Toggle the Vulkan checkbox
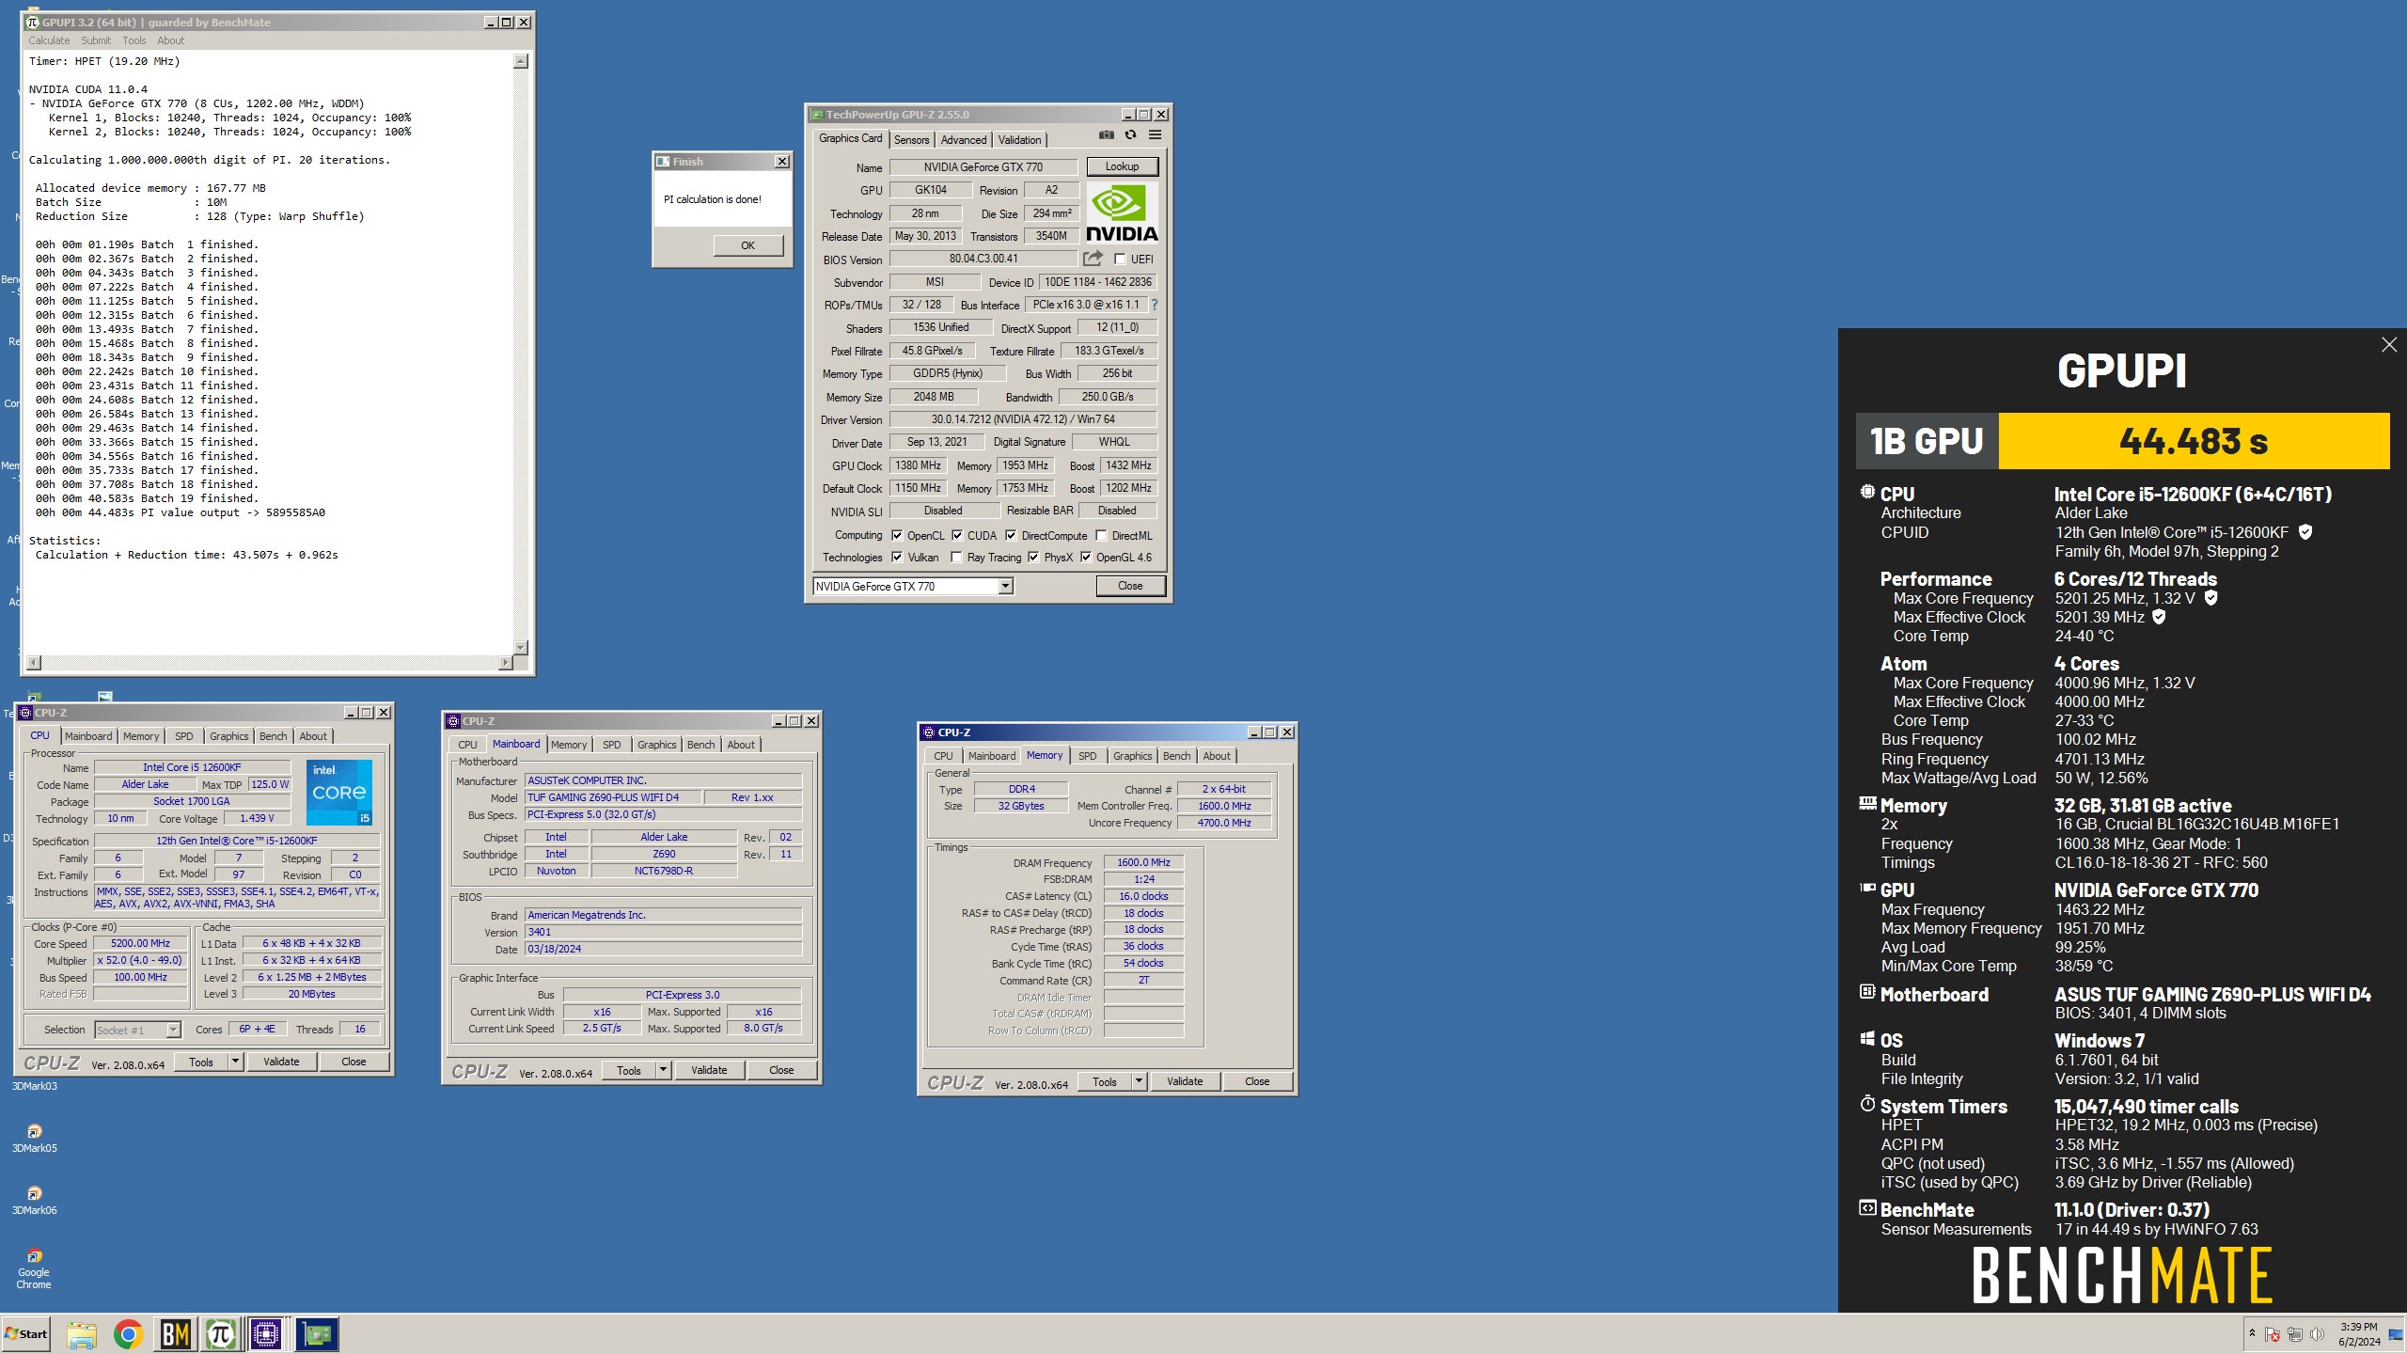This screenshot has width=2407, height=1354. (897, 558)
